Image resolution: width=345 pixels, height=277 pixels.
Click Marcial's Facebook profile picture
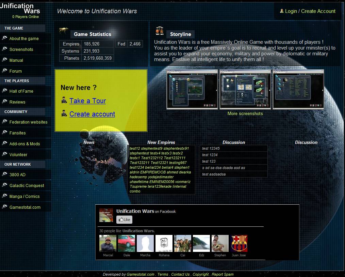[108, 243]
